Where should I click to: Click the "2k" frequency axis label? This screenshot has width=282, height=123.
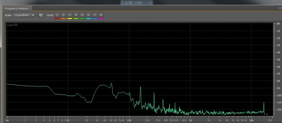coord(209,120)
